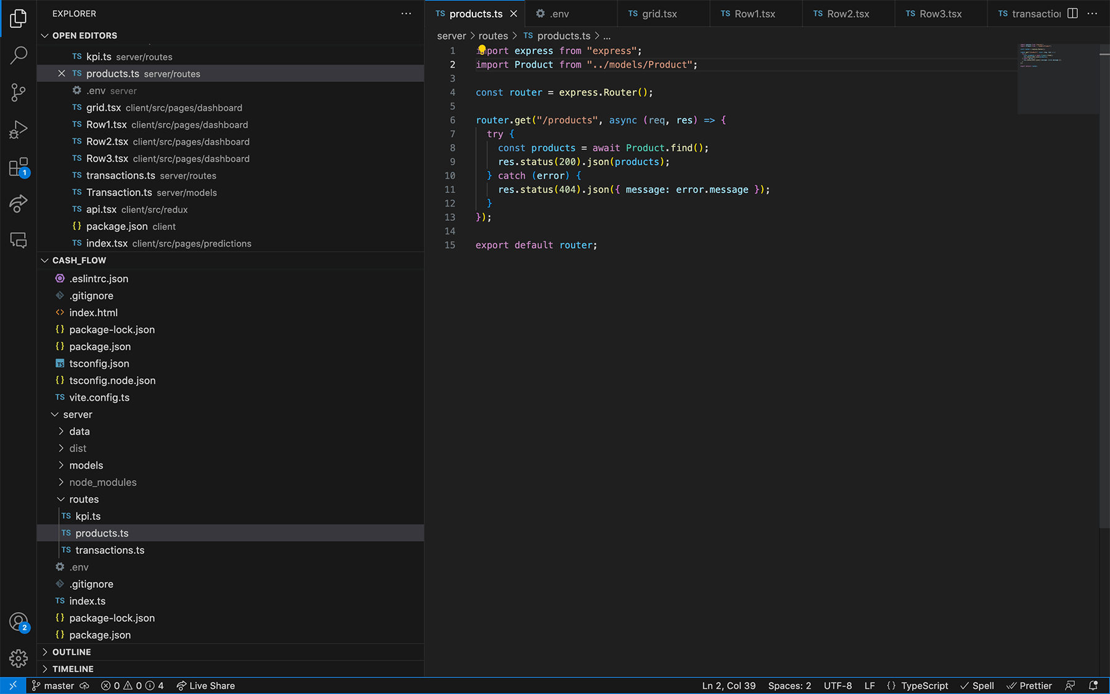The width and height of the screenshot is (1110, 694).
Task: Expand the data folder
Action: click(231, 431)
